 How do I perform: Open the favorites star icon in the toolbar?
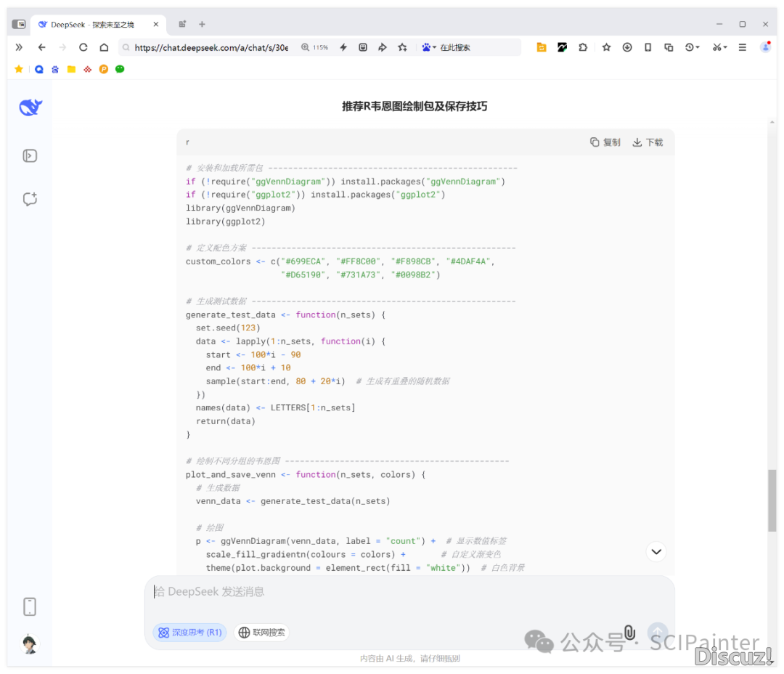point(606,47)
